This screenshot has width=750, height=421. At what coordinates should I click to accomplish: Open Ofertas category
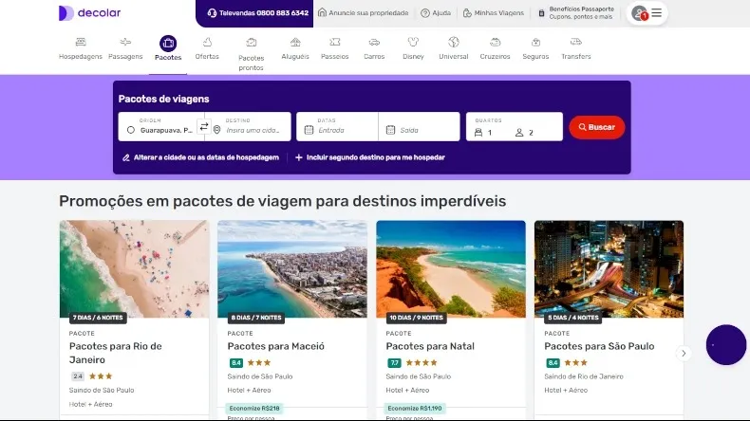pyautogui.click(x=207, y=48)
